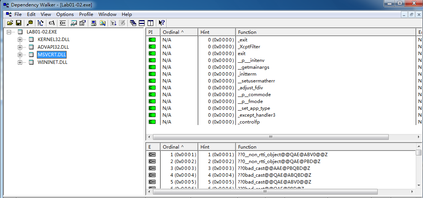423x198 pixels.
Task: Click the Save floppy disk icon
Action: (x=18, y=23)
